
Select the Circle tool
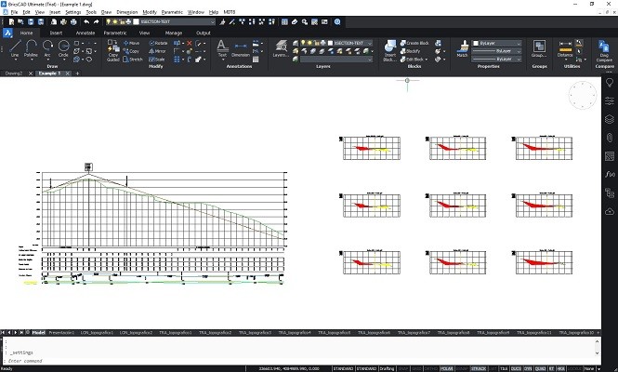click(x=63, y=49)
